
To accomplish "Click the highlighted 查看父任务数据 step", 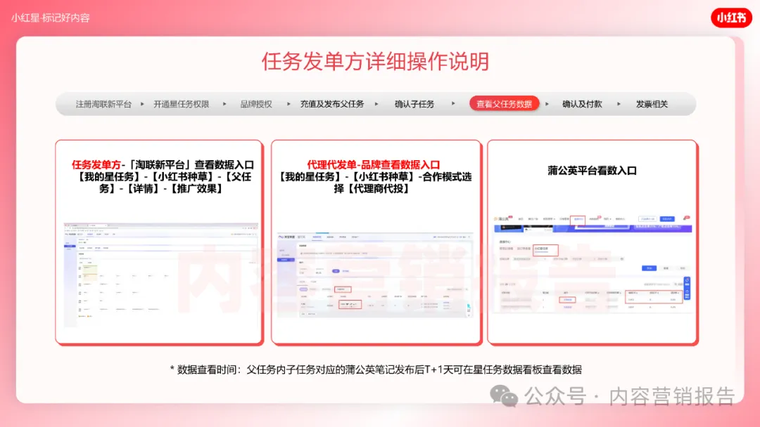I will (x=504, y=103).
